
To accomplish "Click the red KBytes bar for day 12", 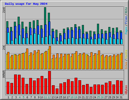I will (49, 82).
